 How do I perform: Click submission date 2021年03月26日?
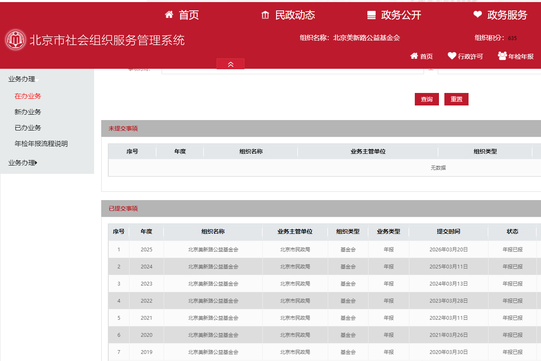[449, 335]
